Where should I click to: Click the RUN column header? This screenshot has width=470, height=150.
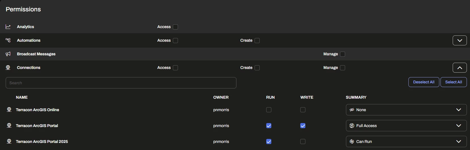coord(270,97)
